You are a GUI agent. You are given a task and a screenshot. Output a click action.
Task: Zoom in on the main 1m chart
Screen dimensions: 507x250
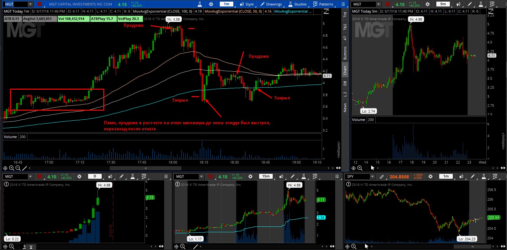12,168
